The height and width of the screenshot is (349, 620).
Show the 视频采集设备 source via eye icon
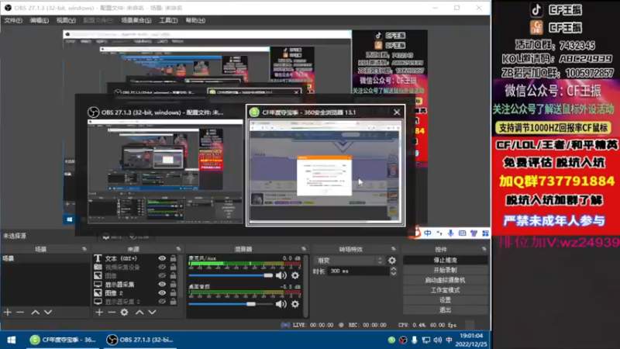click(162, 267)
